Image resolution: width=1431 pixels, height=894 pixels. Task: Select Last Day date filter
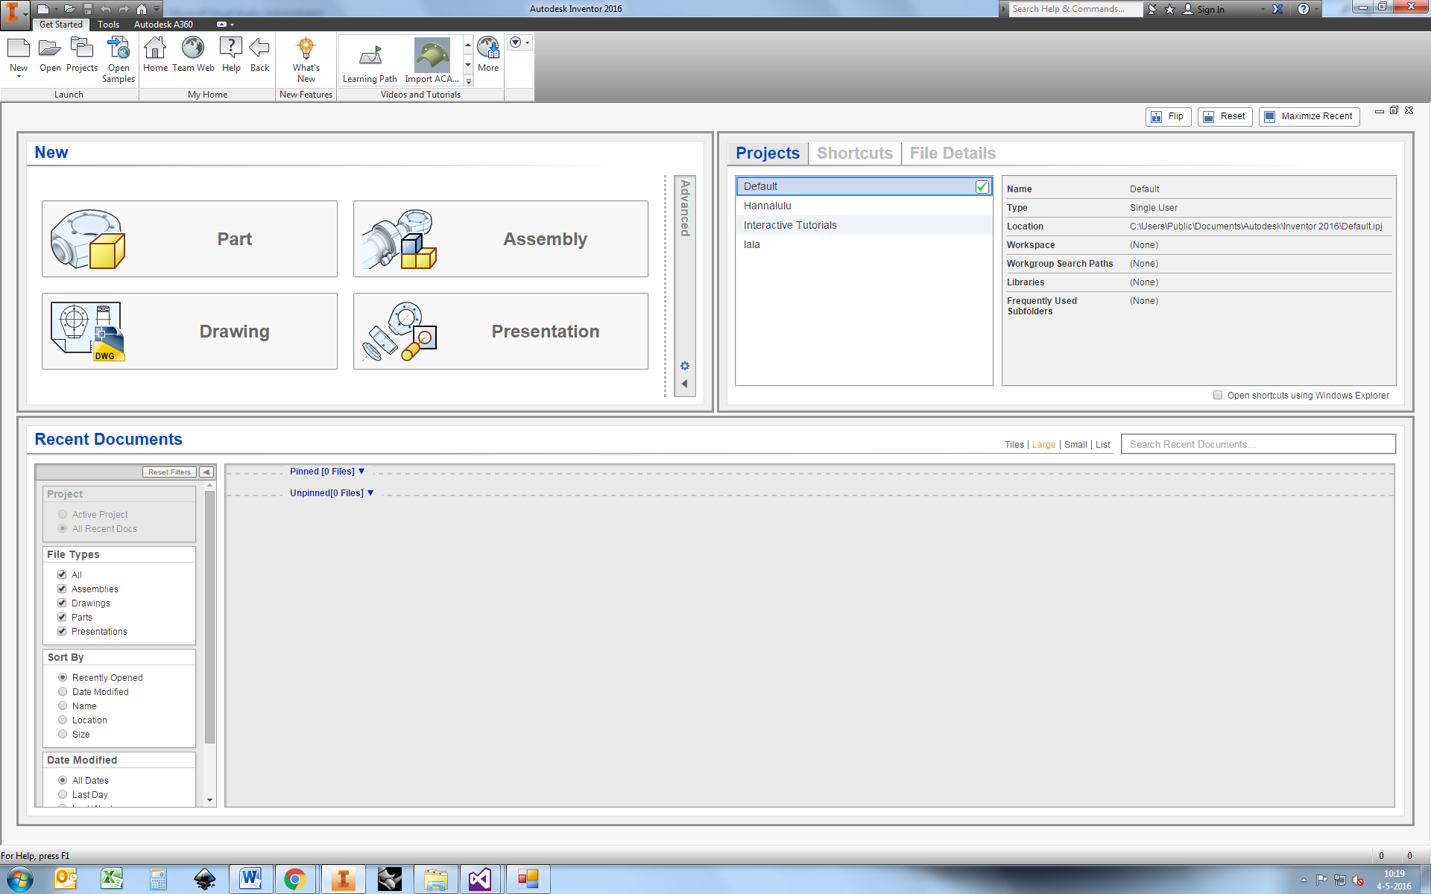coord(63,795)
